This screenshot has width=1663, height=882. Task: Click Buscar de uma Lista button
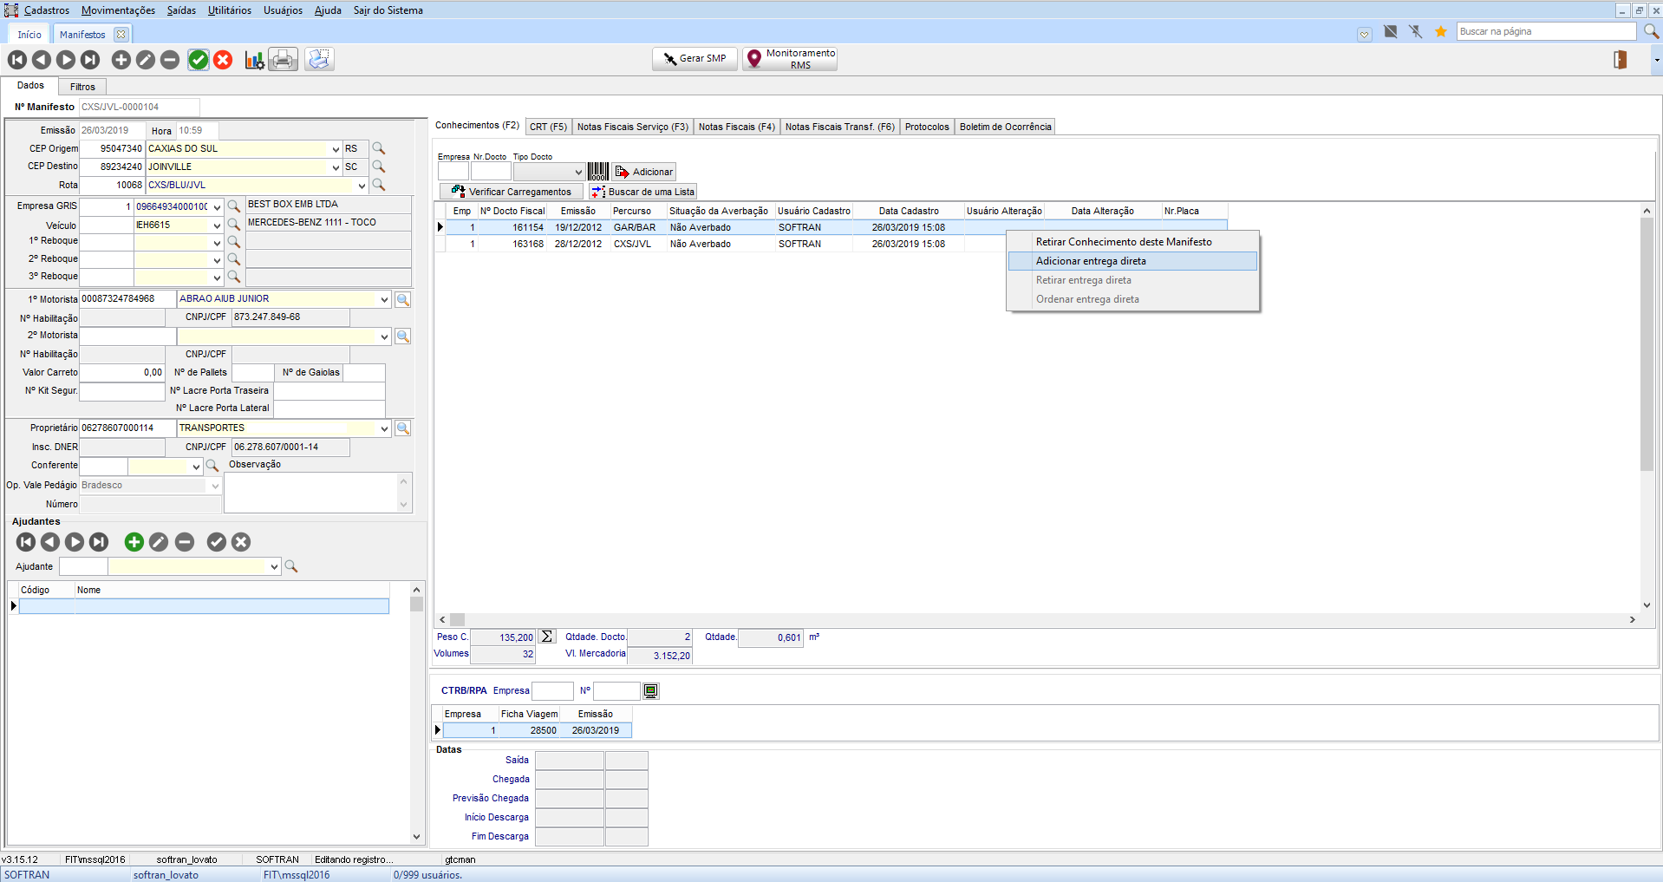click(642, 192)
